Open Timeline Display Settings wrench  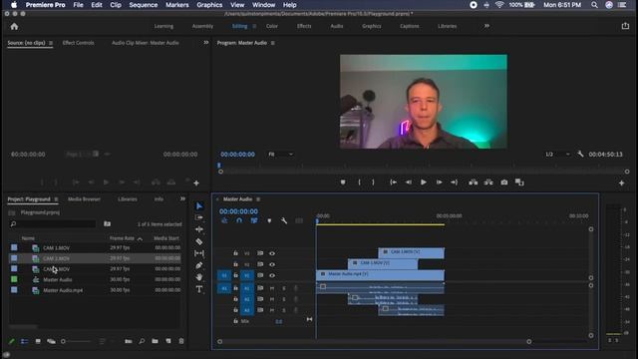[284, 220]
